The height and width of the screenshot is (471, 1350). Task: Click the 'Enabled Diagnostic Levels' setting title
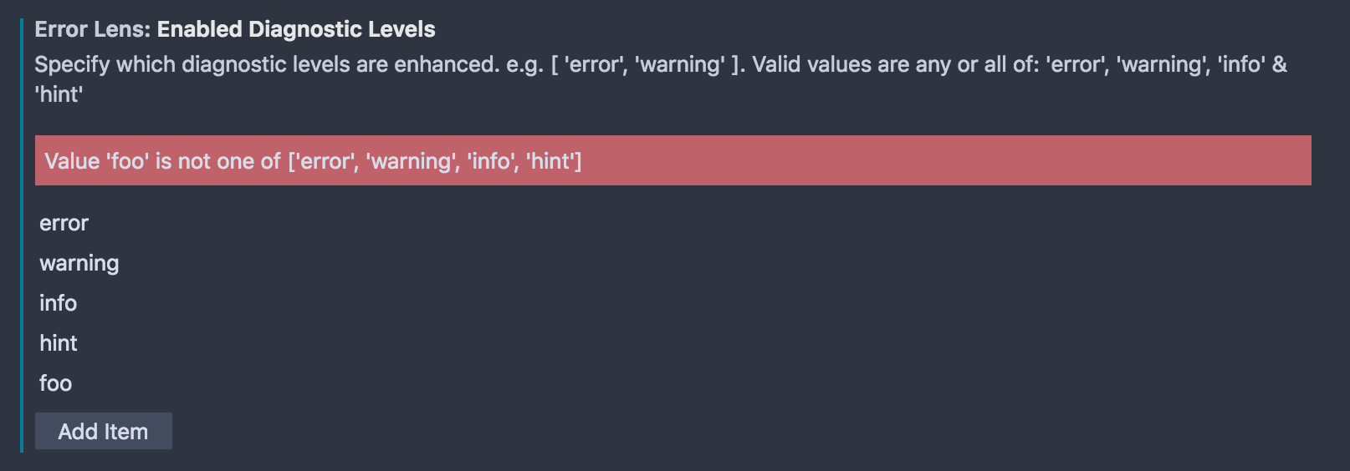(x=296, y=29)
